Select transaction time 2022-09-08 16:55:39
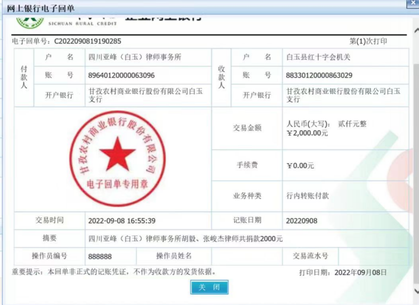This screenshot has width=419, height=305. [x=122, y=221]
